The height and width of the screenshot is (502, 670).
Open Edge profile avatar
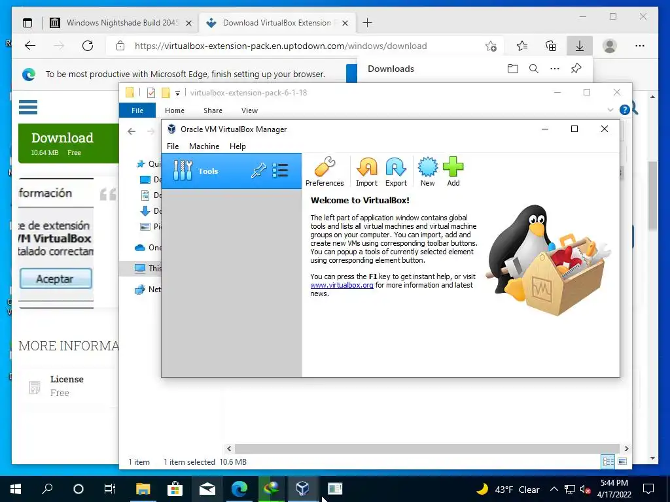pyautogui.click(x=610, y=46)
